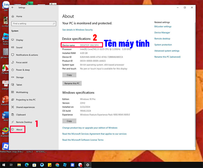This screenshot has width=203, height=168.
Task: Open Remote desktop related setting link
Action: click(x=162, y=39)
